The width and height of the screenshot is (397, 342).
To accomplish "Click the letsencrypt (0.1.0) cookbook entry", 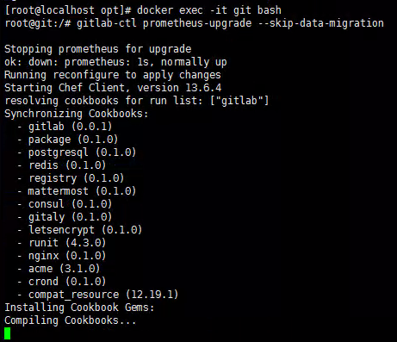I will [85, 230].
